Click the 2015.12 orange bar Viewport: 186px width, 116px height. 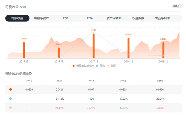click(24, 50)
